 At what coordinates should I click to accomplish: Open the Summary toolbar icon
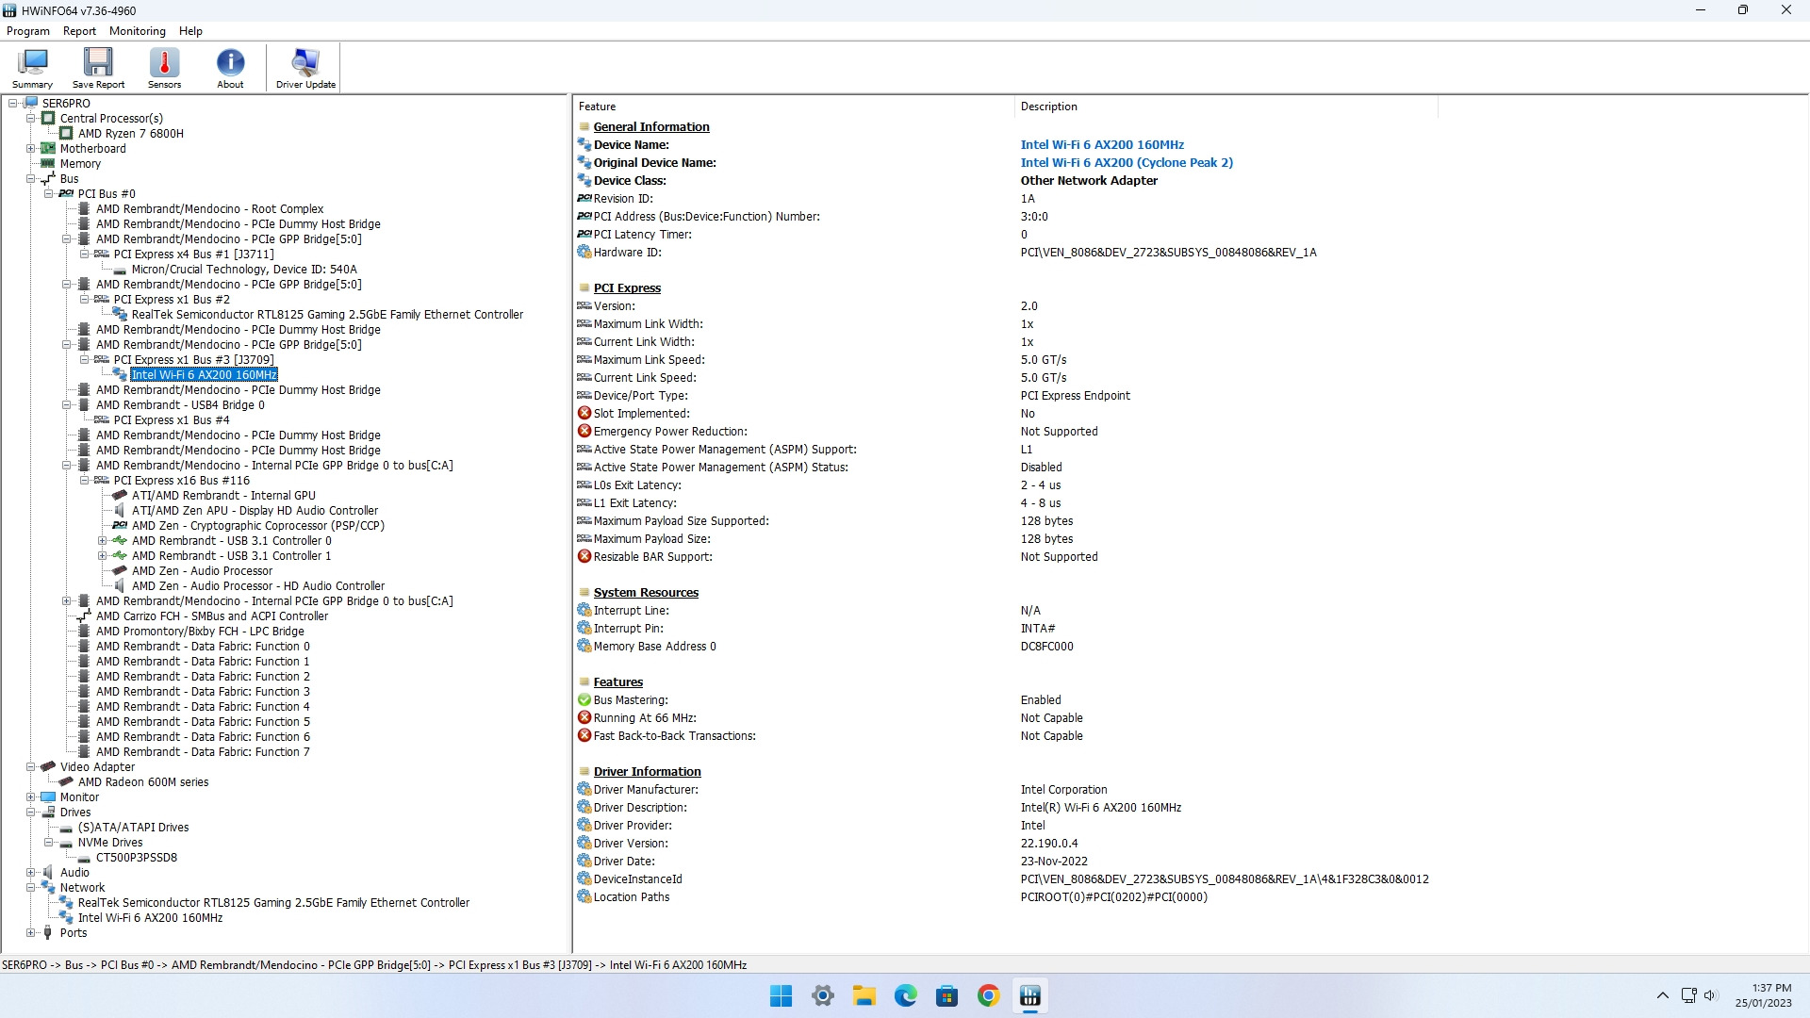(x=32, y=69)
